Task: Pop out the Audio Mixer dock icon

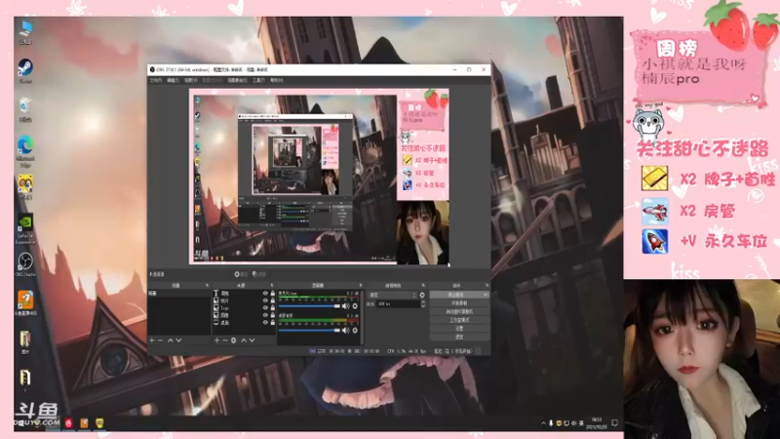Action: click(x=361, y=285)
